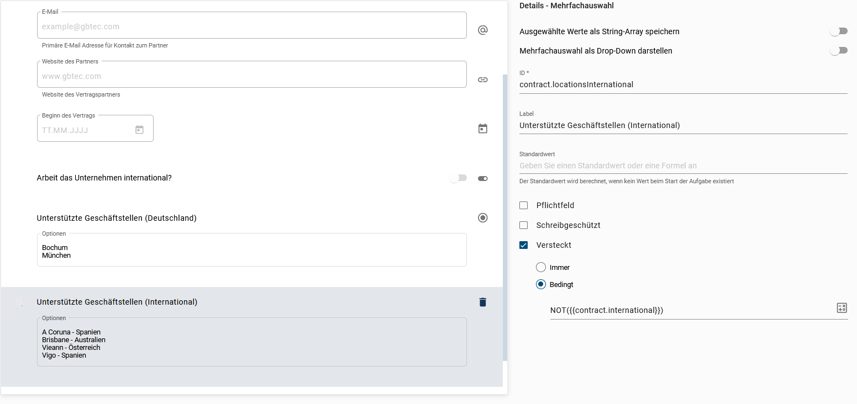
Task: Click the toggle type icon beside international question
Action: pos(482,178)
